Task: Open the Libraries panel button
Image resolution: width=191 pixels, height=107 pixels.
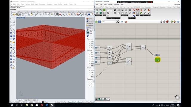Action: [x=90, y=26]
